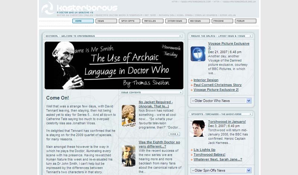Viewport: 298px width, 175px height.
Task: Click the Around the Galaxy header arrow
Action: click(x=250, y=36)
